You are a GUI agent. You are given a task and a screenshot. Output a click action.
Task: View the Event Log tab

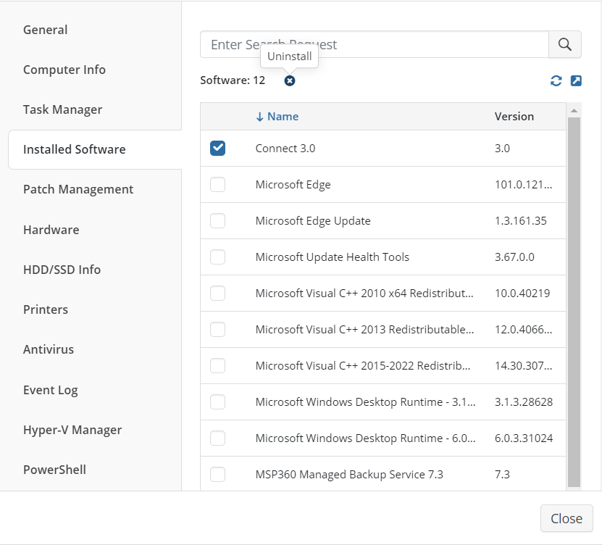tap(50, 390)
